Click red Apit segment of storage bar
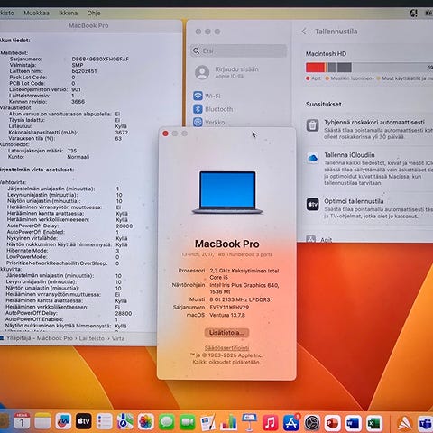Image resolution: width=433 pixels, height=433 pixels. pos(315,68)
